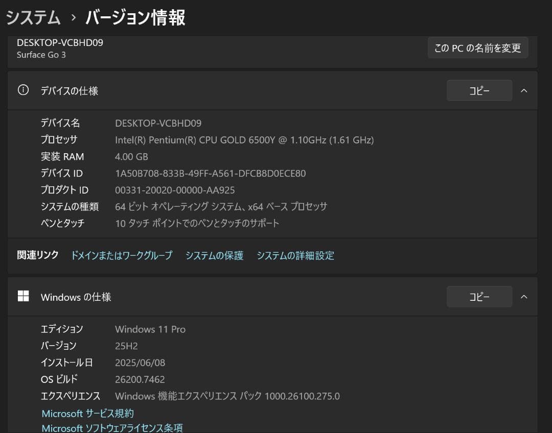
Task: Click the エディション row label
Action: [62, 329]
